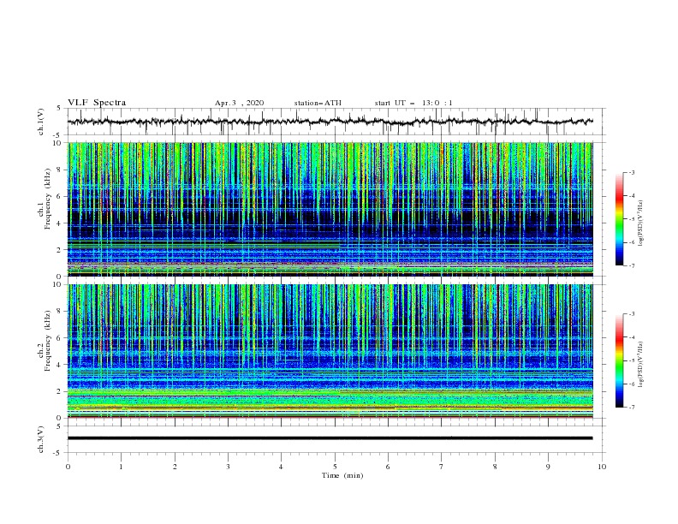Click the ch.2 PSD colorbar
The width and height of the screenshot is (678, 524).
pos(619,360)
